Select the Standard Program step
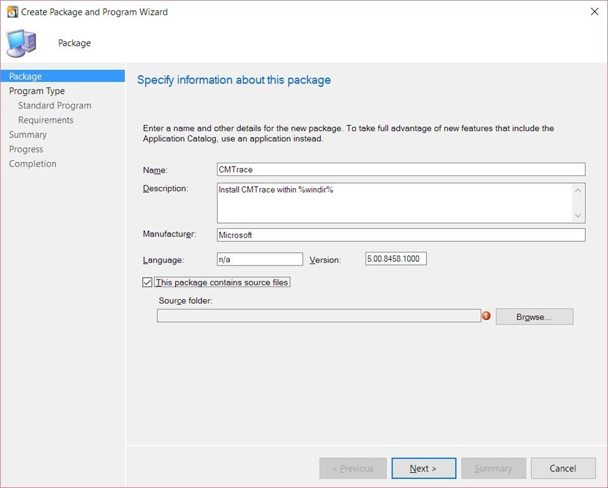The image size is (608, 488). click(x=55, y=105)
